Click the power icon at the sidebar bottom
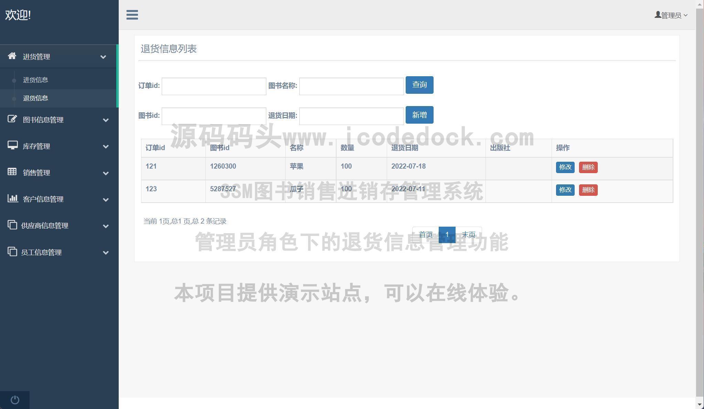The height and width of the screenshot is (409, 704). pos(15,400)
